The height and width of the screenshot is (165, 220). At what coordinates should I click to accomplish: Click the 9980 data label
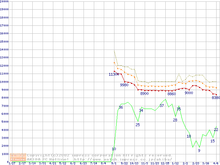124,85
